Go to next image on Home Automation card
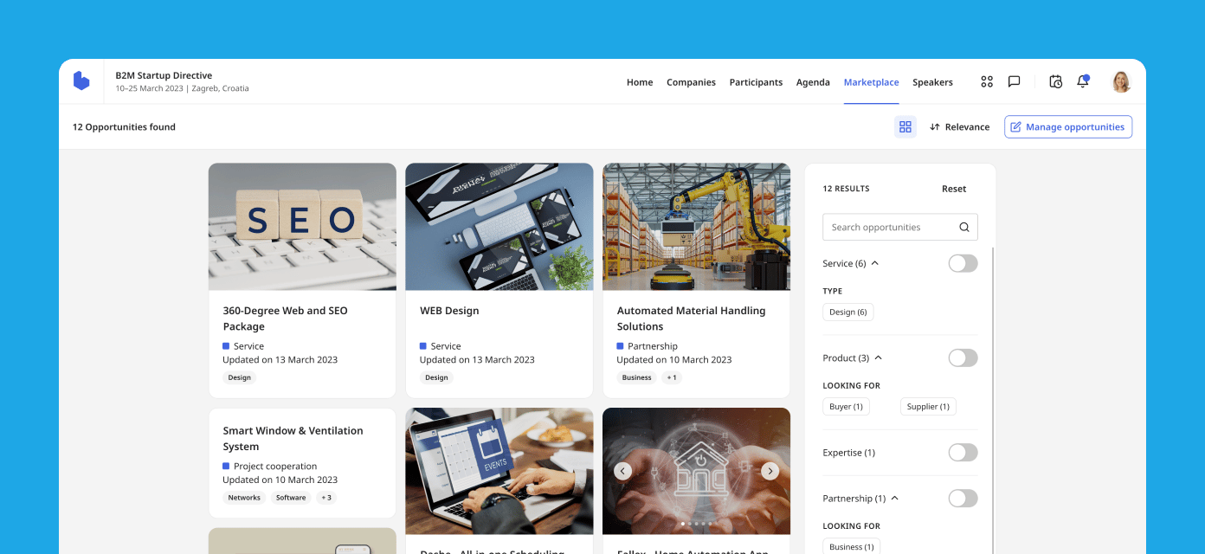The image size is (1205, 554). [x=770, y=471]
